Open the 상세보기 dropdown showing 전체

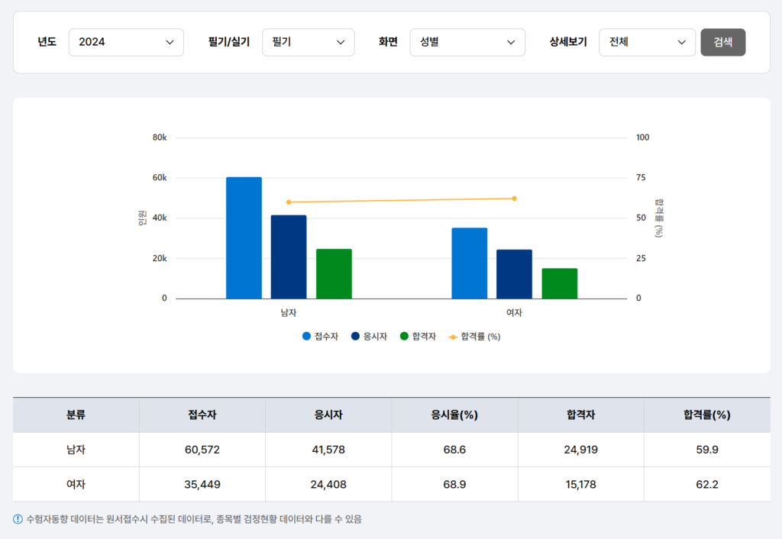[647, 42]
